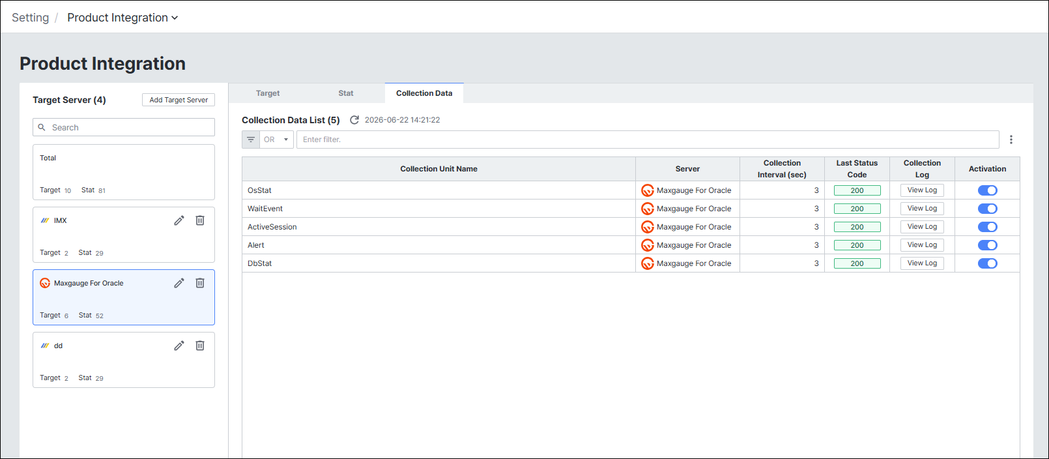
Task: Delete Maxgauge For Oracle server entry
Action: [x=200, y=283]
